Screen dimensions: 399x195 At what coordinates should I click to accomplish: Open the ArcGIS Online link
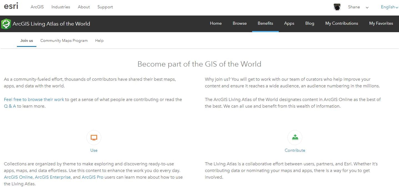pos(18,177)
